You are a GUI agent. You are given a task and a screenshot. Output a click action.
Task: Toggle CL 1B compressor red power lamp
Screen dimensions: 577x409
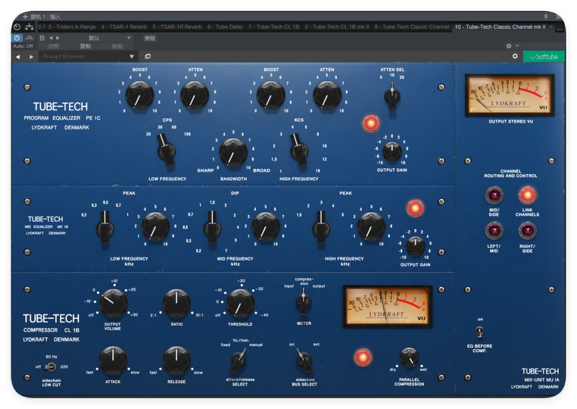(362, 357)
